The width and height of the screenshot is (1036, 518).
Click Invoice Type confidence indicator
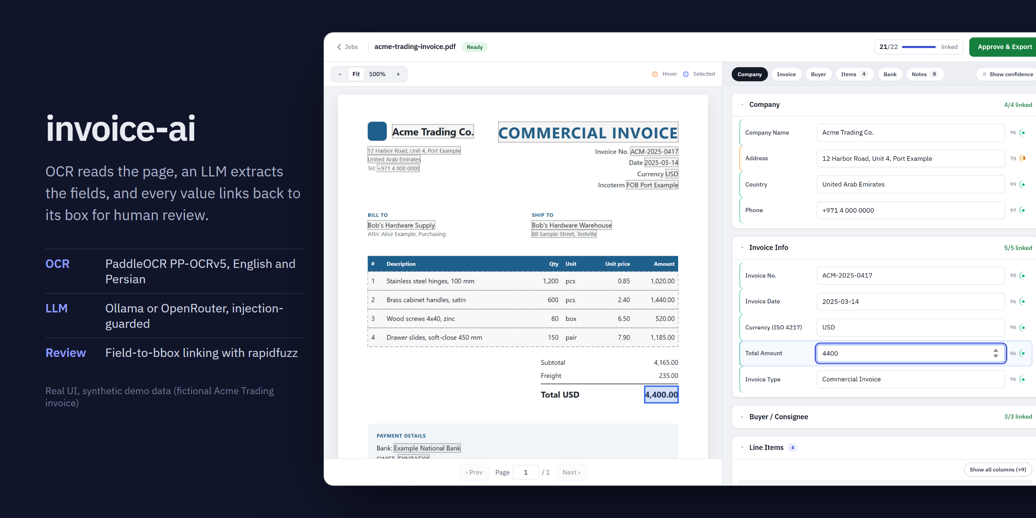[1023, 379]
